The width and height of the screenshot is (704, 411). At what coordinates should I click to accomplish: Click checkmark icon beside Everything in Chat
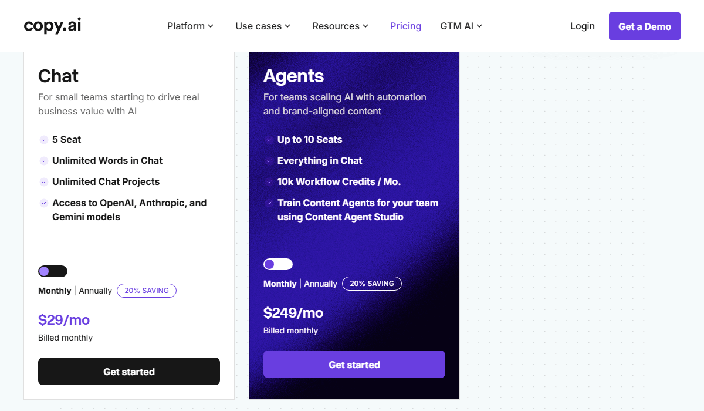pos(269,161)
